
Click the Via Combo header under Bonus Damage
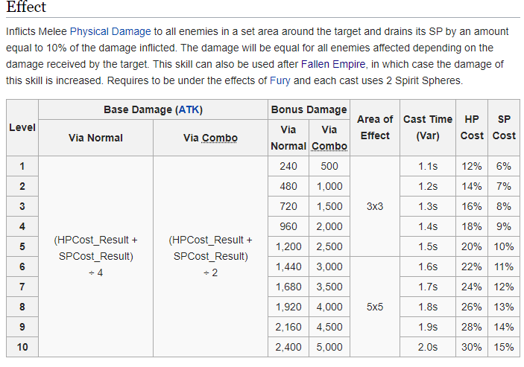329,138
